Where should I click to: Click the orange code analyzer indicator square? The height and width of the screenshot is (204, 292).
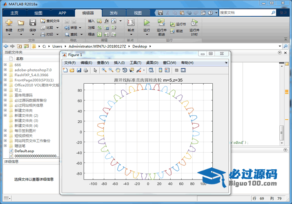pyautogui.click(x=287, y=64)
